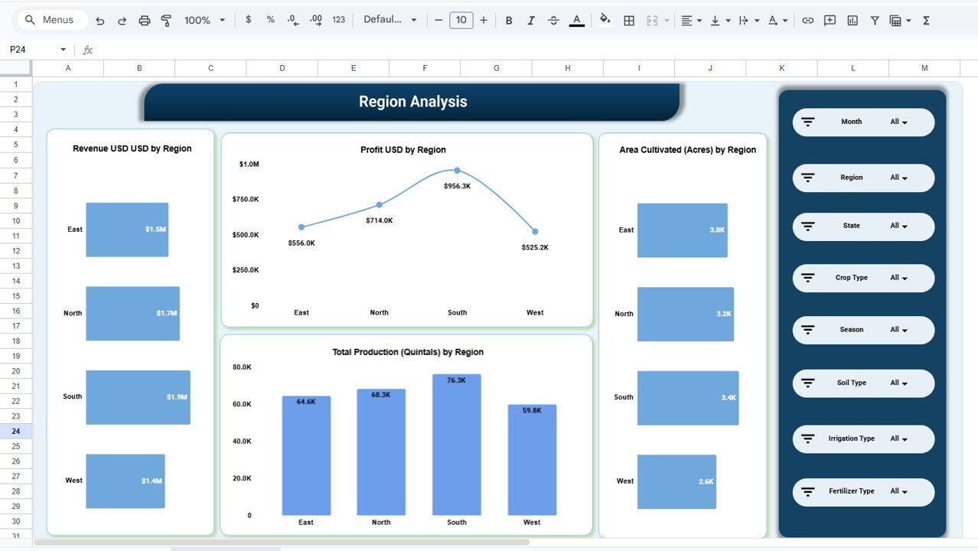Select the Paint format tool

point(166,20)
